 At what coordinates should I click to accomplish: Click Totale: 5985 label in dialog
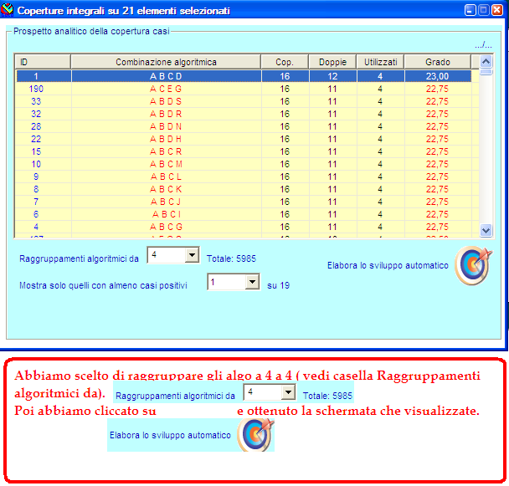[231, 258]
